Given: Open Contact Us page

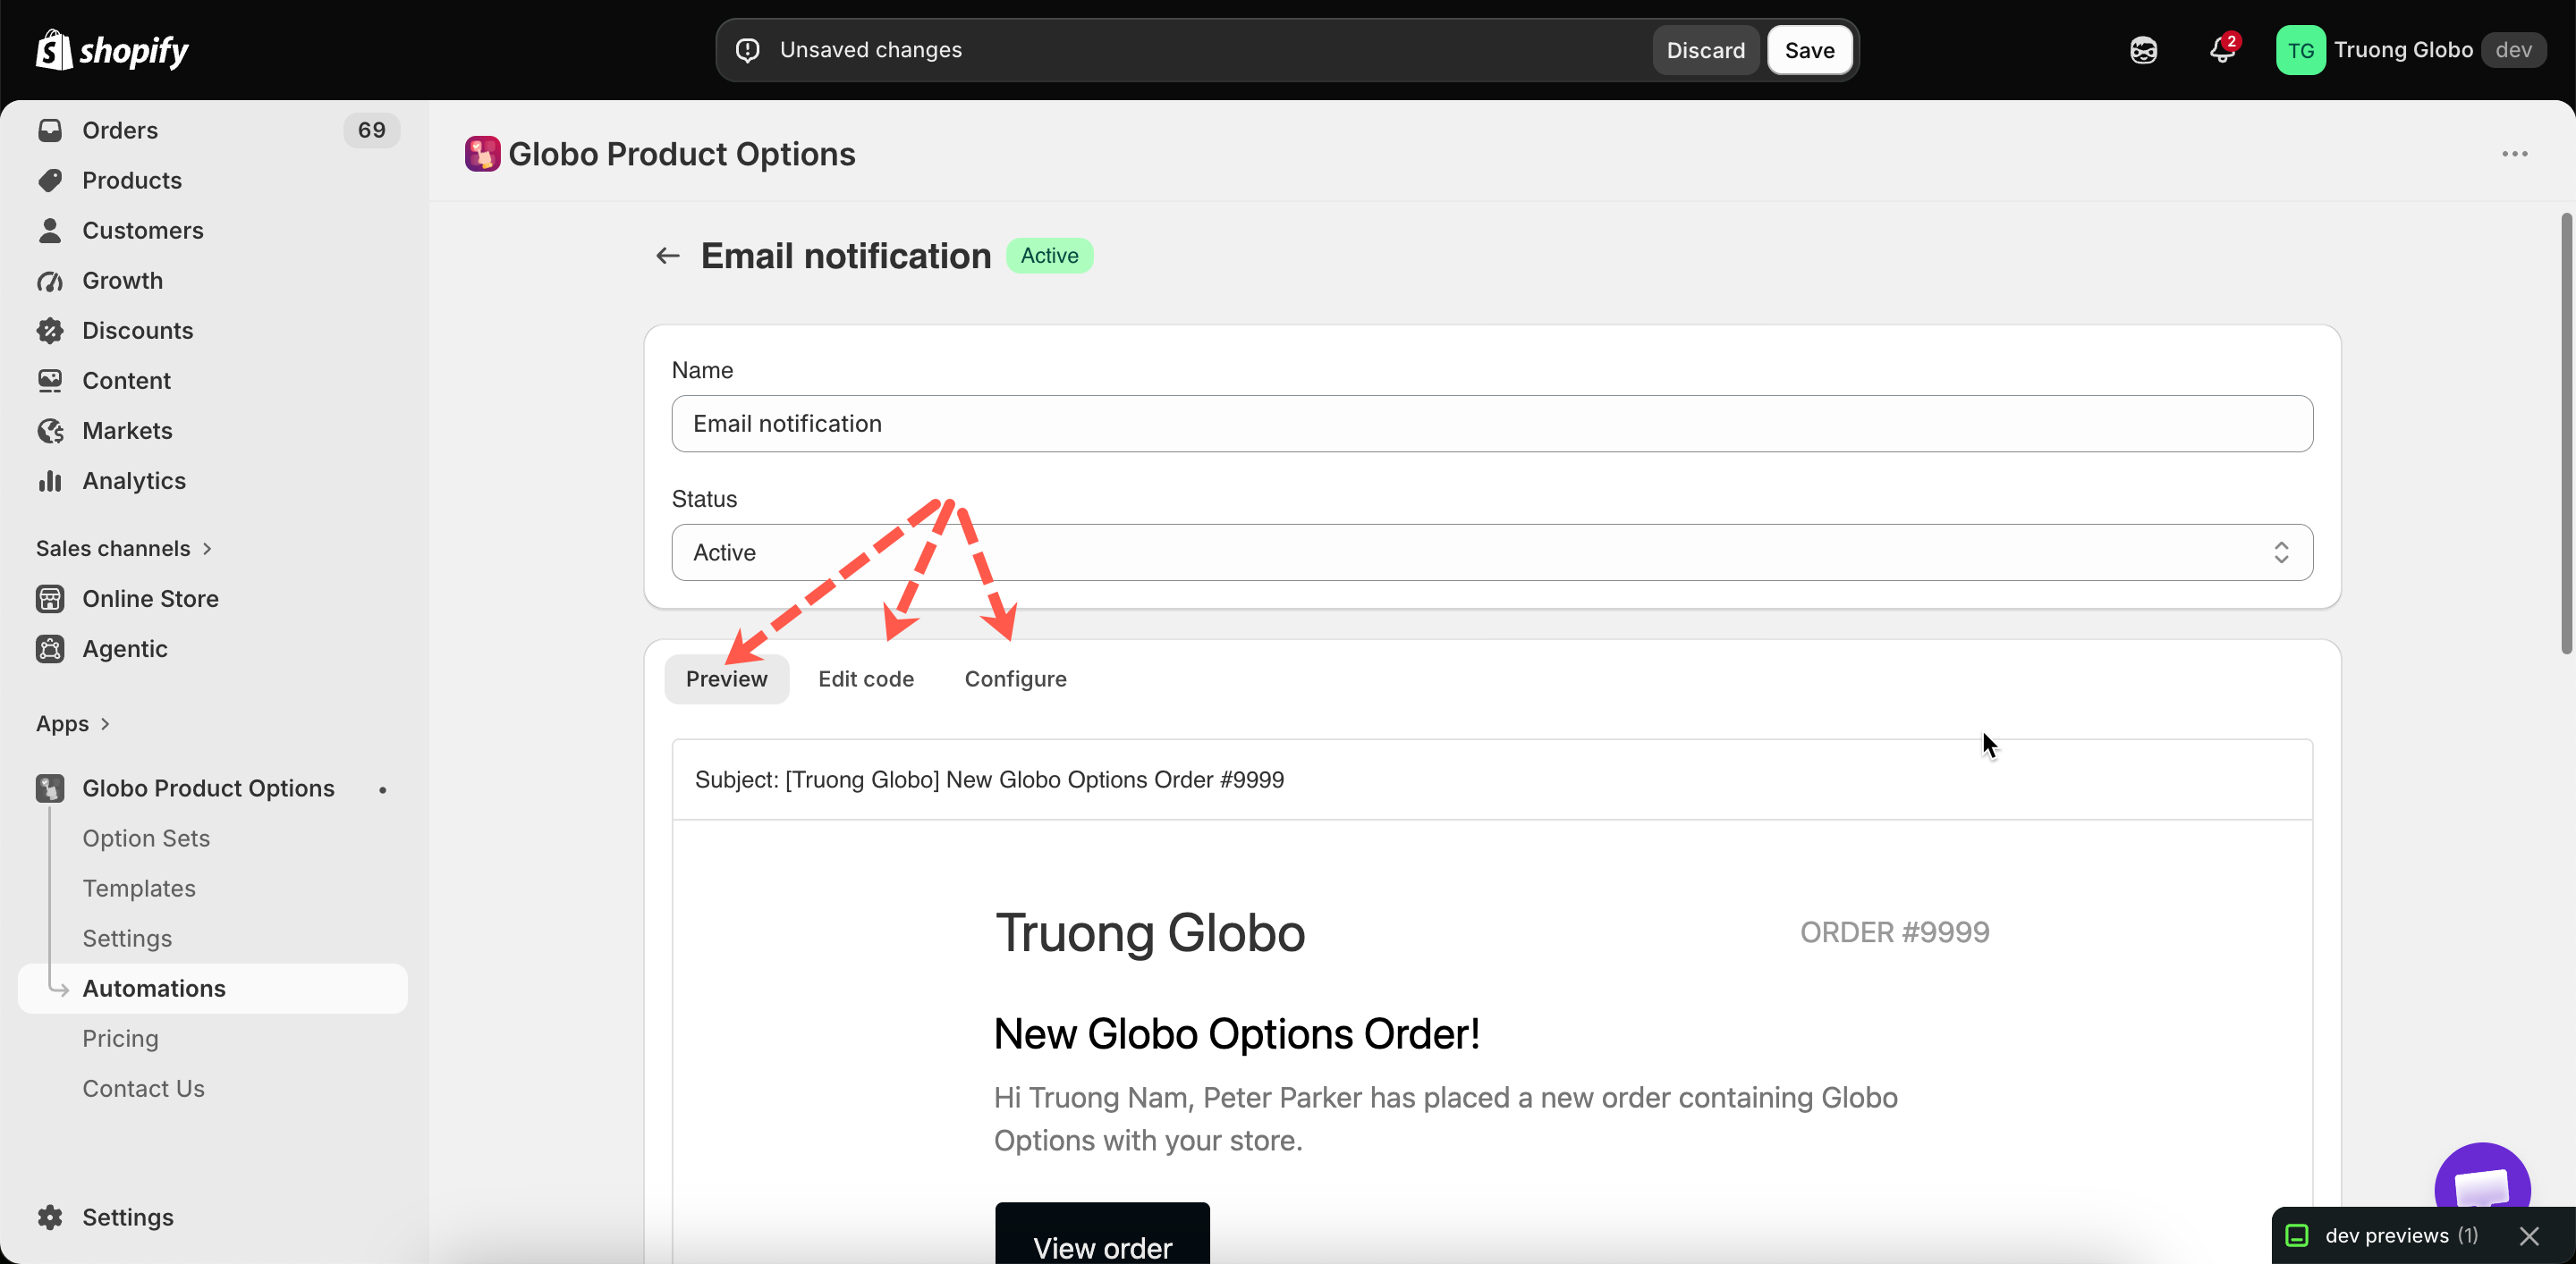Looking at the screenshot, I should [x=143, y=1088].
